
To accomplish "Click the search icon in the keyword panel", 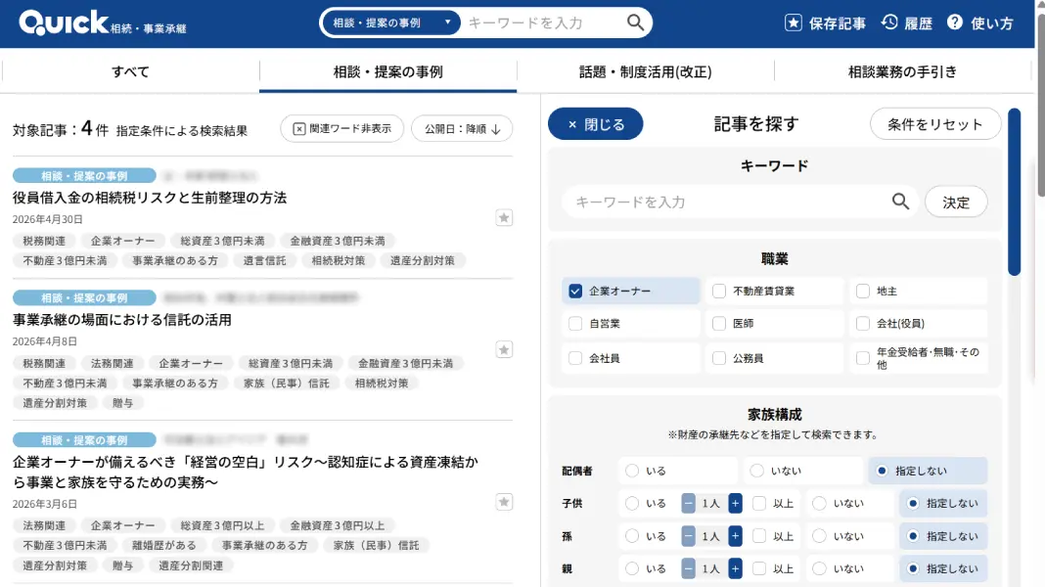I will 900,202.
